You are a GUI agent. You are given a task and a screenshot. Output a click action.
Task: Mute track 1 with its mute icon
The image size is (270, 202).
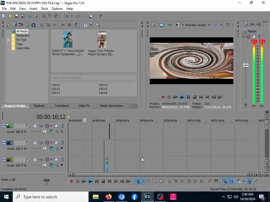click(x=56, y=126)
